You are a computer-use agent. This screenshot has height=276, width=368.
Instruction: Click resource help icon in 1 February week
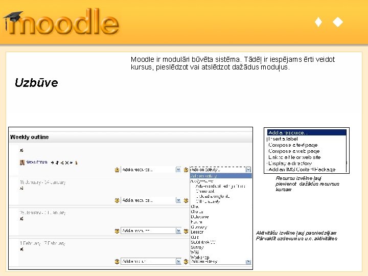[117, 261]
